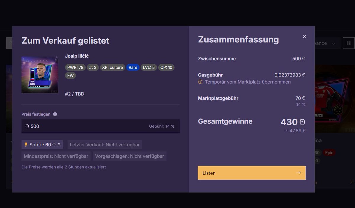Screen dimensions: 355x208
Task: Click the Epic tag on background card
Action: click(329, 153)
